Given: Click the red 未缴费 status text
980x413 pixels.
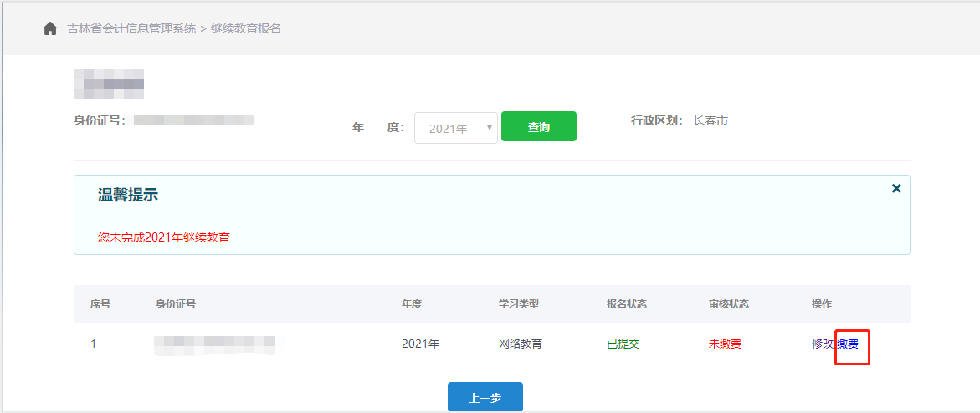Looking at the screenshot, I should click(x=725, y=344).
